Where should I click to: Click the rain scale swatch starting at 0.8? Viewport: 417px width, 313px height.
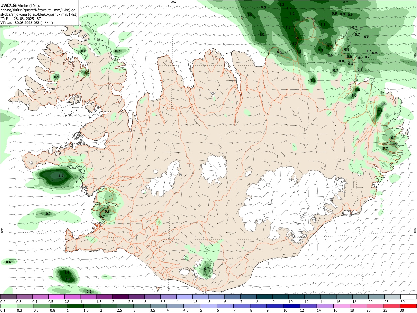point(59,306)
